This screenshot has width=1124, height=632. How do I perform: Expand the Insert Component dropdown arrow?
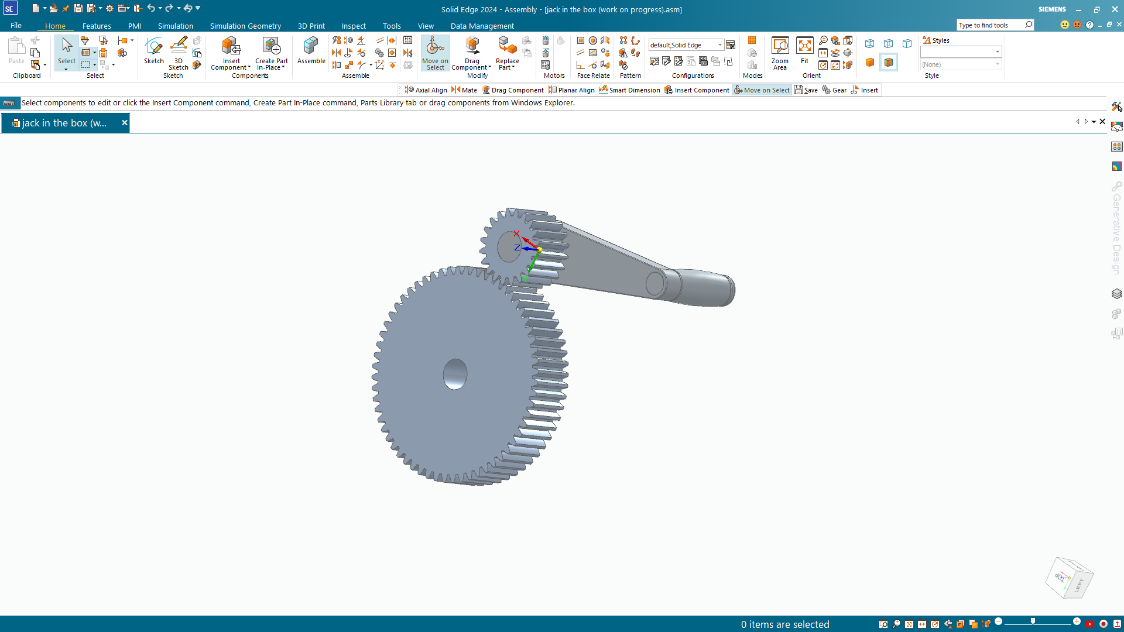[249, 68]
